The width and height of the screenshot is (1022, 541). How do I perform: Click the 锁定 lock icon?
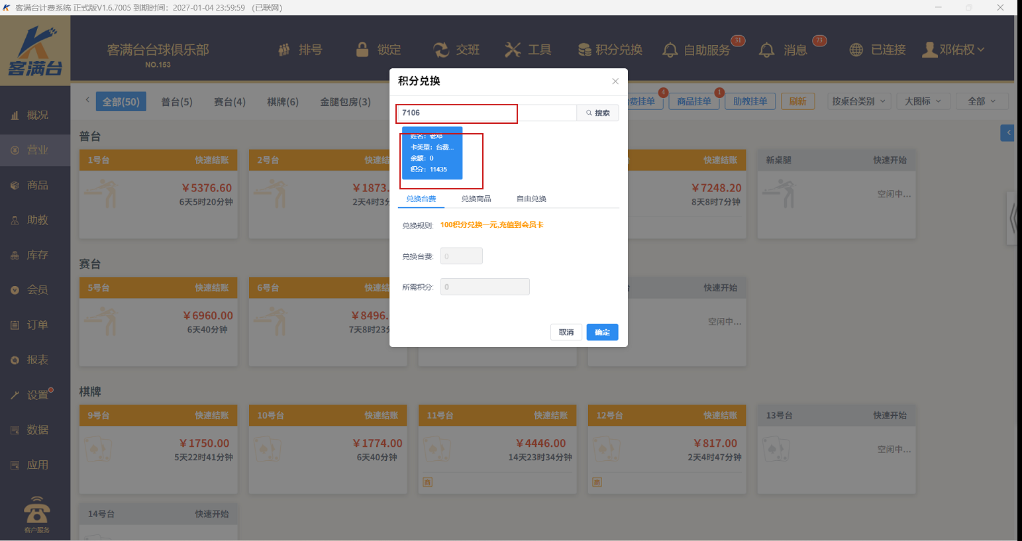click(x=362, y=50)
